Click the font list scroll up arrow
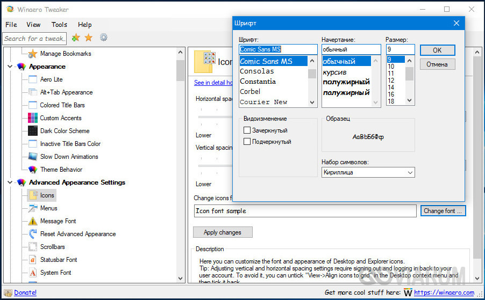This screenshot has height=300, width=485. point(312,61)
